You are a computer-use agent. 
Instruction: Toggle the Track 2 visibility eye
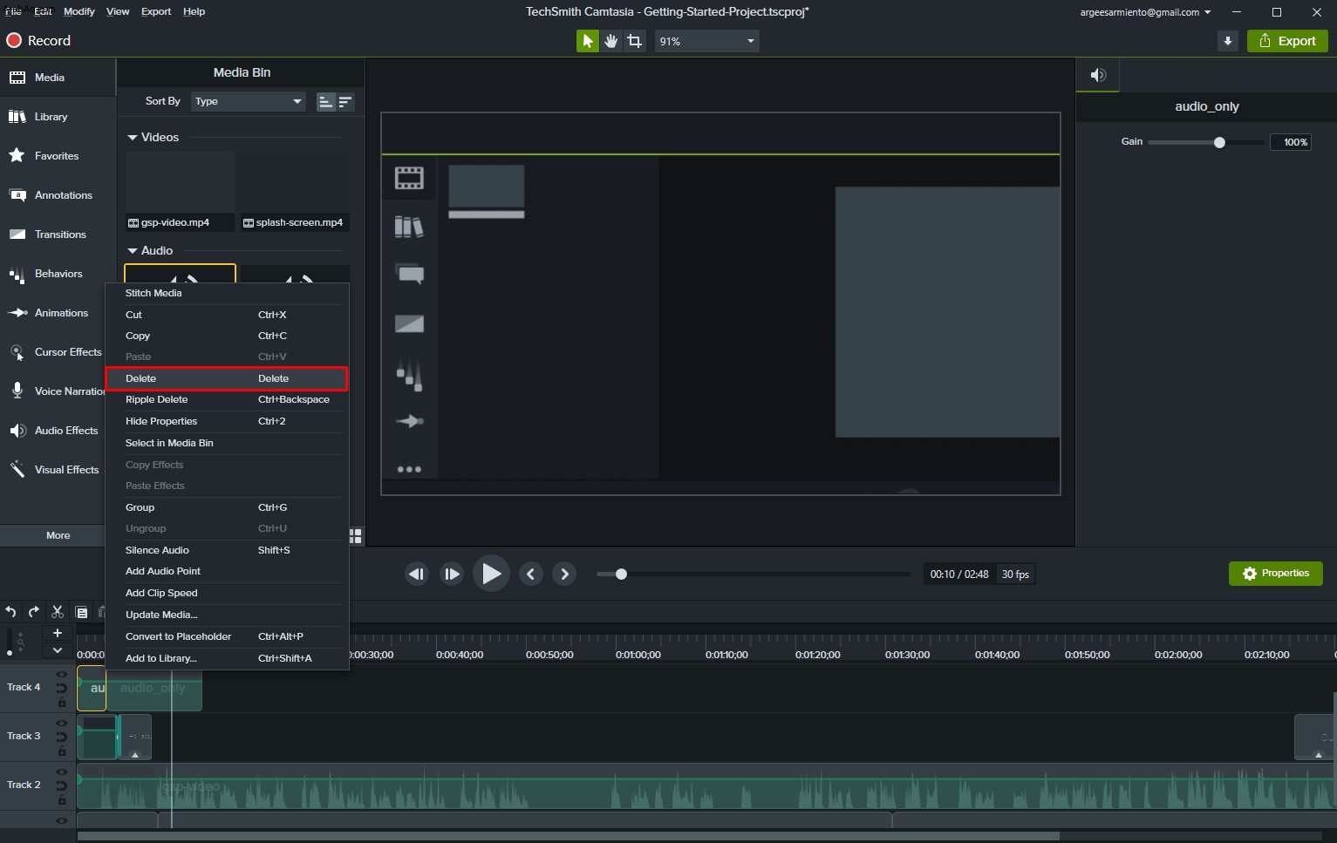[62, 772]
